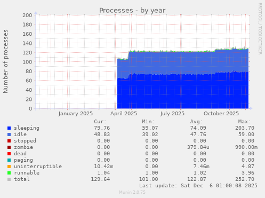
Task: Click the 'January 2025' axis label
Action: [x=76, y=114]
